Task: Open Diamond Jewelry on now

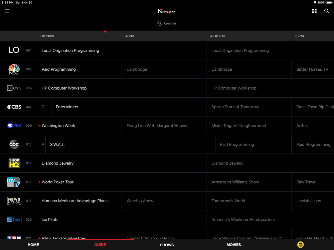Action: [x=122, y=163]
